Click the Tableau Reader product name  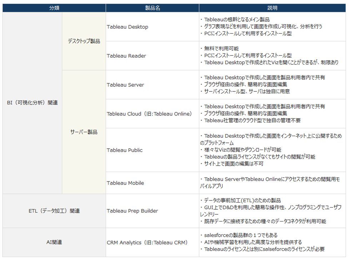pyautogui.click(x=126, y=56)
